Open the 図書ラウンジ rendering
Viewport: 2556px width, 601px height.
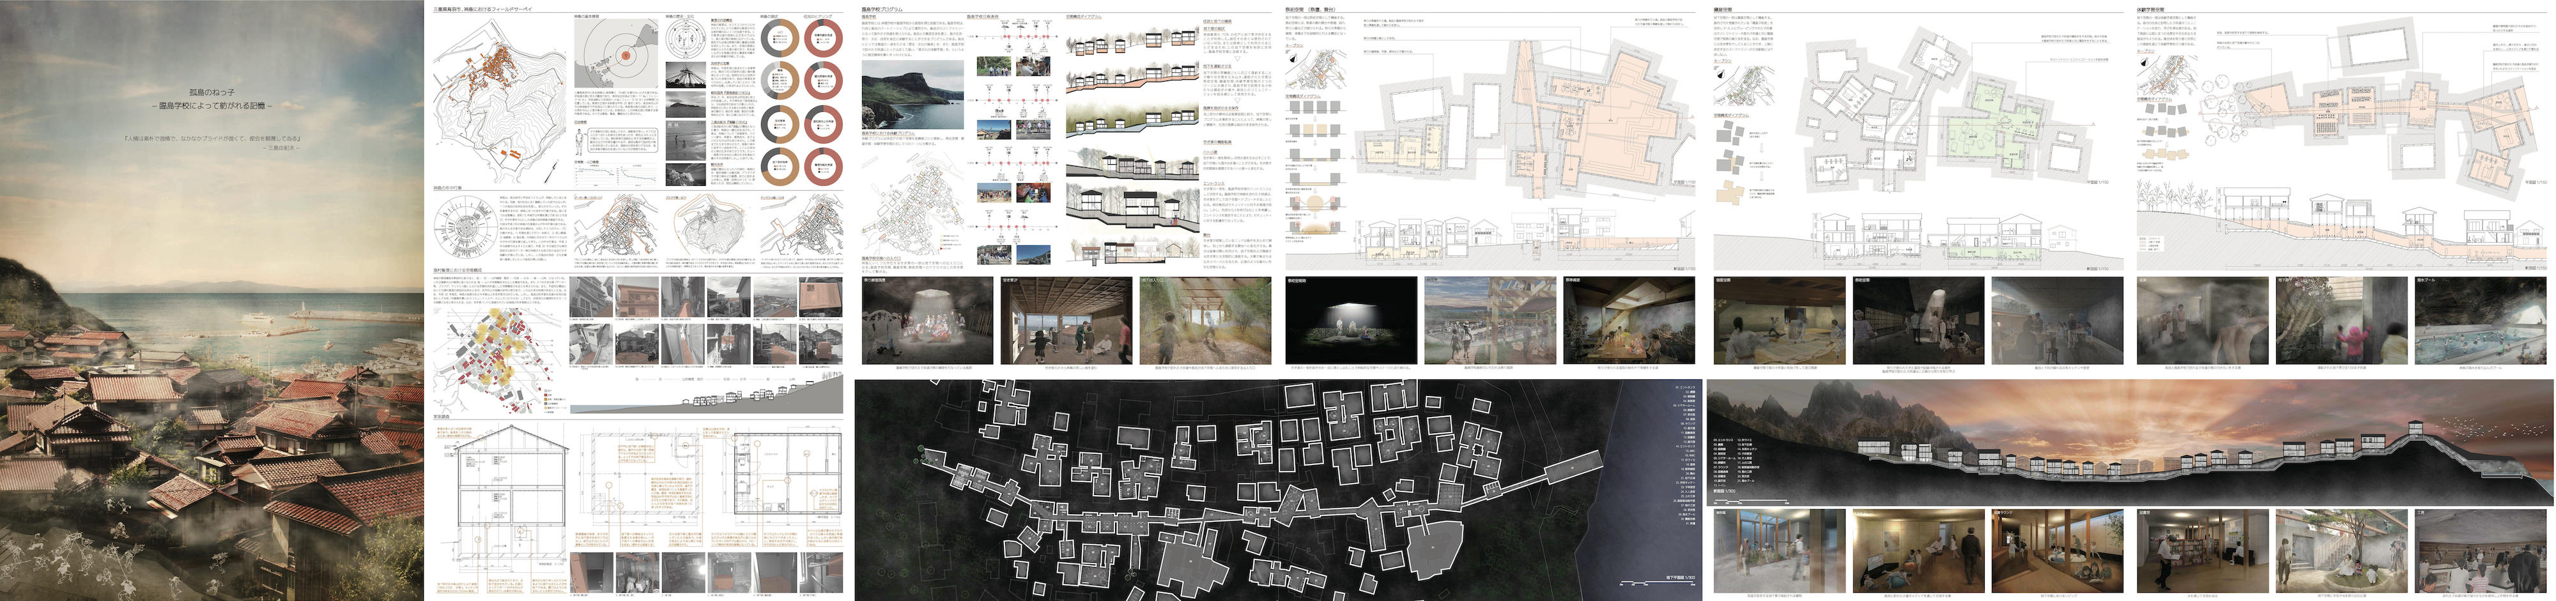2058,551
